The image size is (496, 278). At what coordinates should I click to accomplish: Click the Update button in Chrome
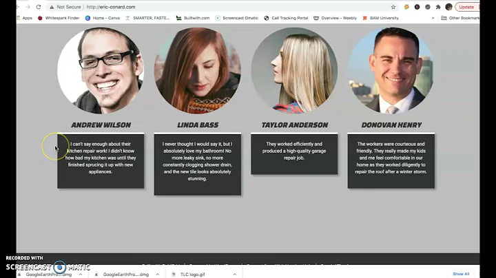coord(467,7)
